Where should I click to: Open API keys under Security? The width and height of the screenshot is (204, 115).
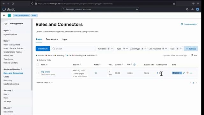[x=7, y=102]
